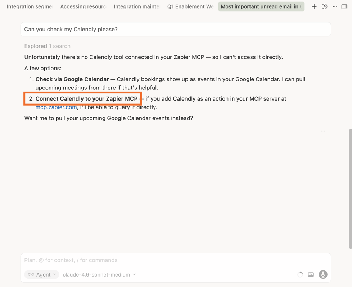Open the claude-4.6-sonnet-medium model selector
Viewport: 352px width, 287px height.
[99, 275]
